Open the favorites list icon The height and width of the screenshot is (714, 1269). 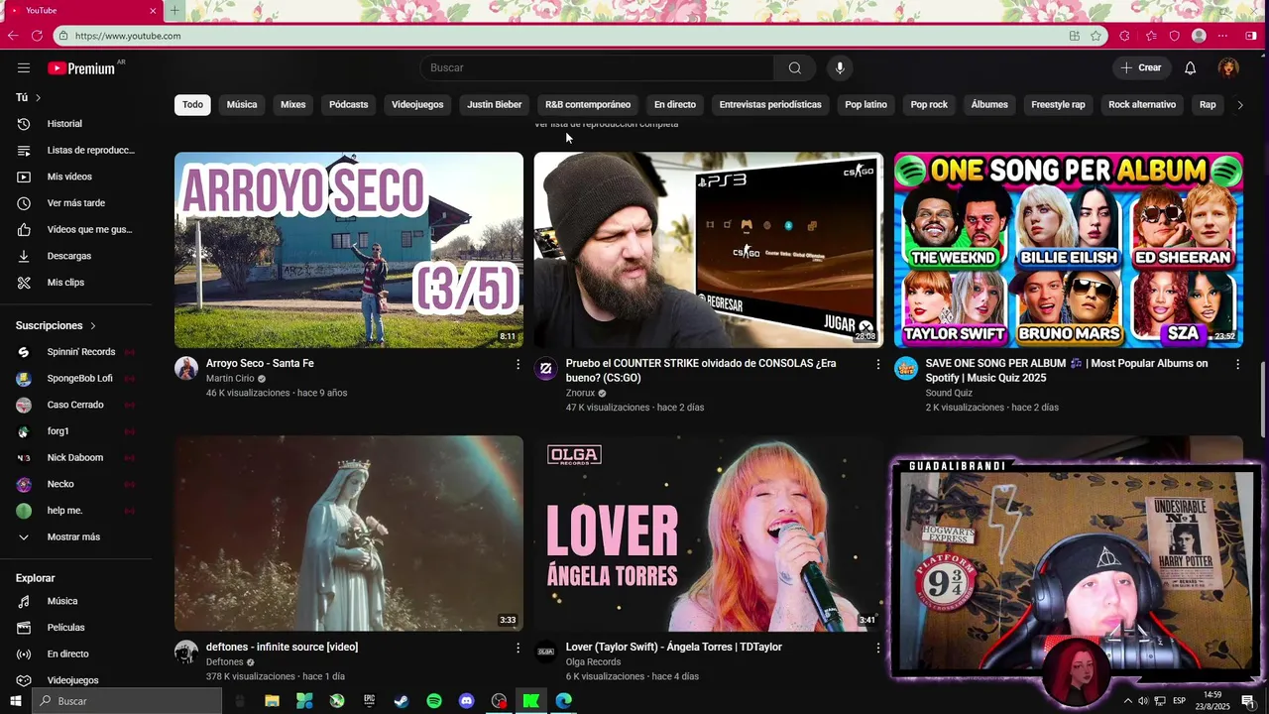tap(1150, 36)
